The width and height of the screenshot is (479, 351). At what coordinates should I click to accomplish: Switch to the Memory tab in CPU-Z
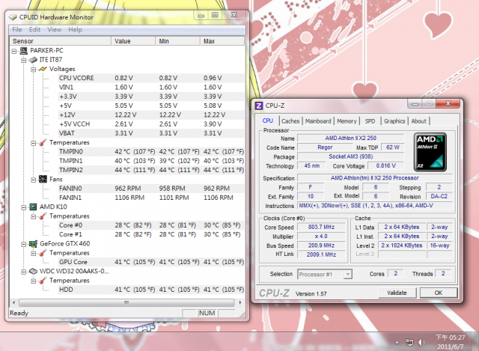347,121
